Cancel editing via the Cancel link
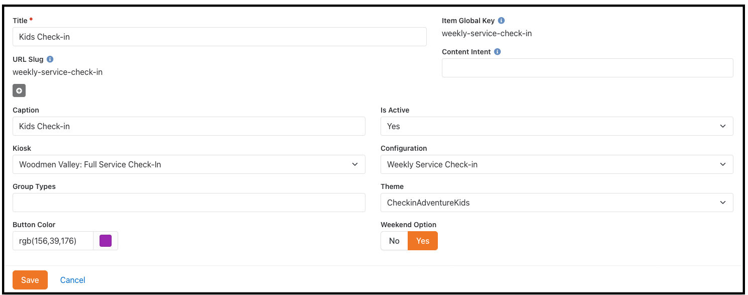This screenshot has width=748, height=295. tap(73, 280)
